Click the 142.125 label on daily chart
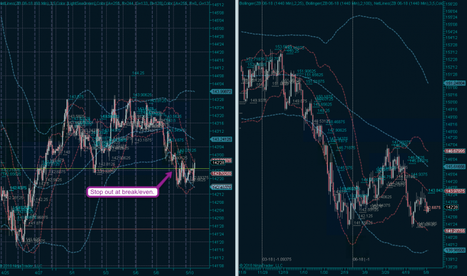Screen dimensions: 467x276 coord(365,216)
